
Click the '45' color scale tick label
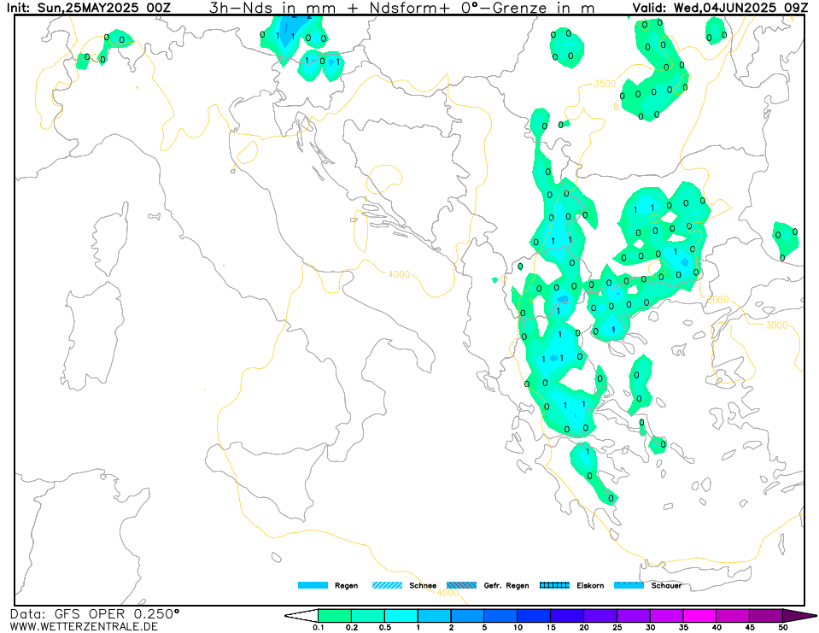750,627
